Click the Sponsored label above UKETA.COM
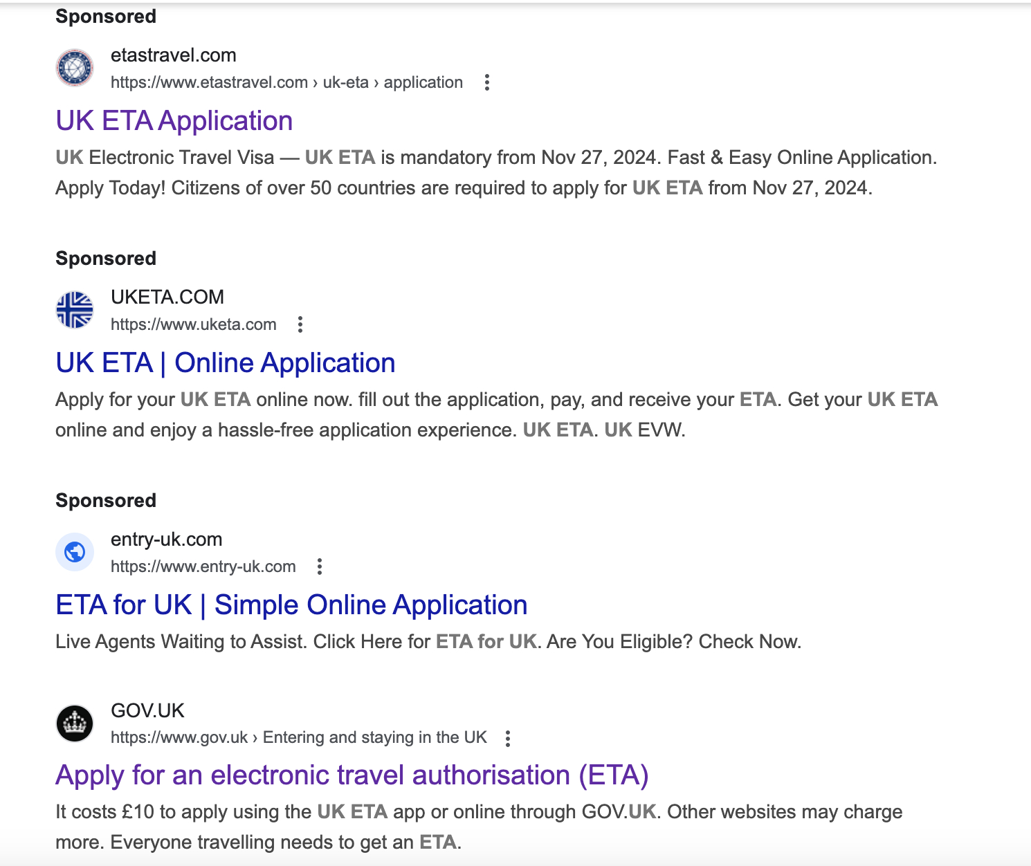 (106, 259)
